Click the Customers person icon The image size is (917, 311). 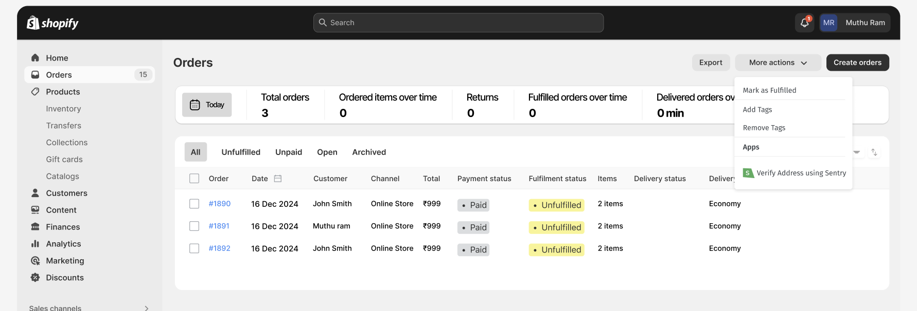(35, 193)
